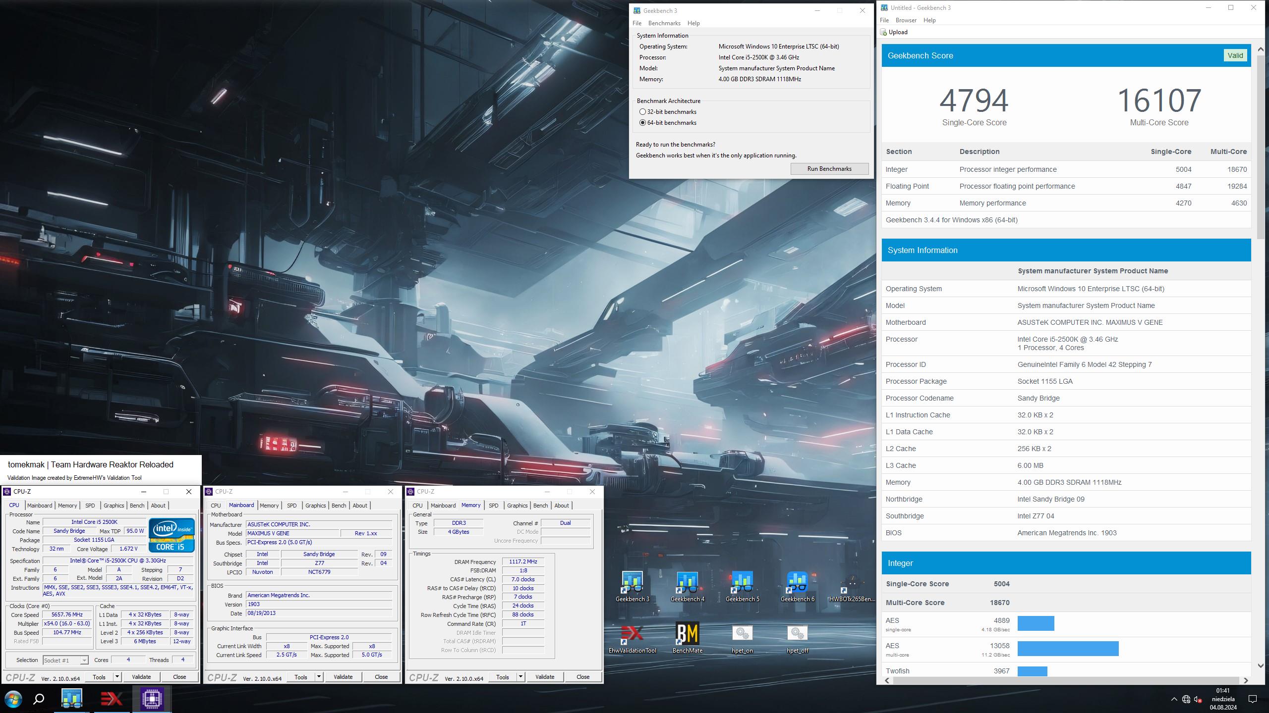Launch BenchMate from desktop

tap(687, 639)
